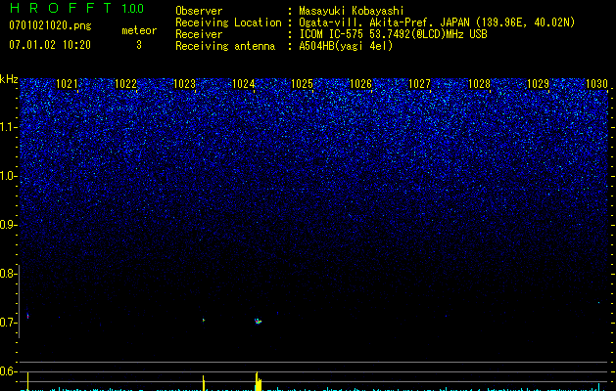Click the 0.8 kHz axis label

(8, 274)
